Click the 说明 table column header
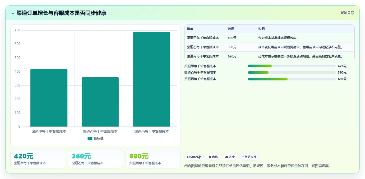This screenshot has height=179, width=365. (x=261, y=29)
